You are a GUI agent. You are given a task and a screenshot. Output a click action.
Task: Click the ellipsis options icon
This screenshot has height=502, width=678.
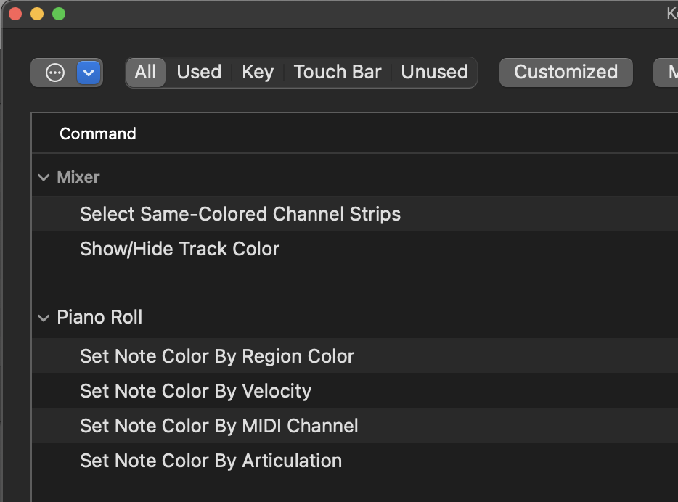[55, 73]
